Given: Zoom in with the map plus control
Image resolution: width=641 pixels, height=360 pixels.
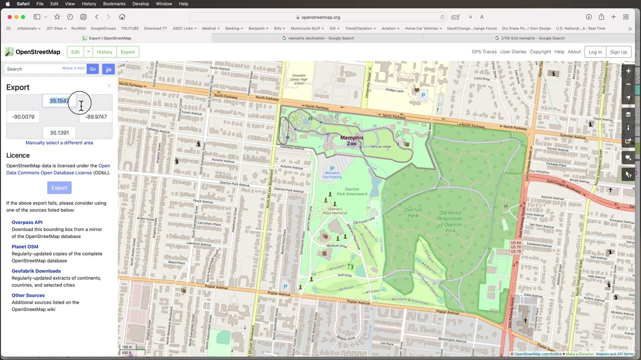Looking at the screenshot, I should point(628,71).
